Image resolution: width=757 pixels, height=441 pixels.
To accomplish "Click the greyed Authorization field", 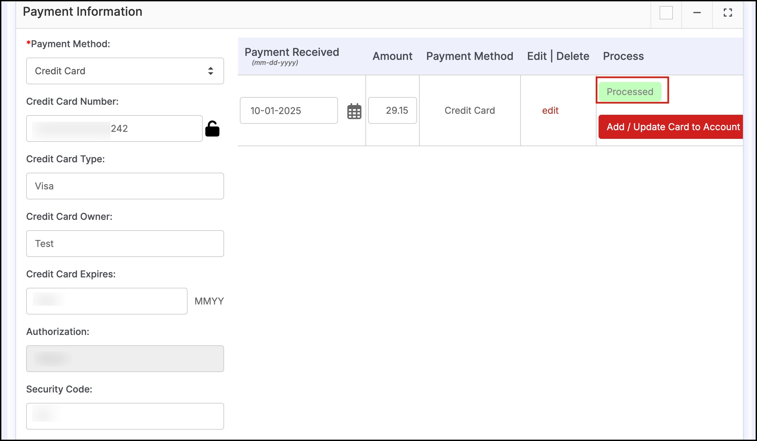I will 125,359.
